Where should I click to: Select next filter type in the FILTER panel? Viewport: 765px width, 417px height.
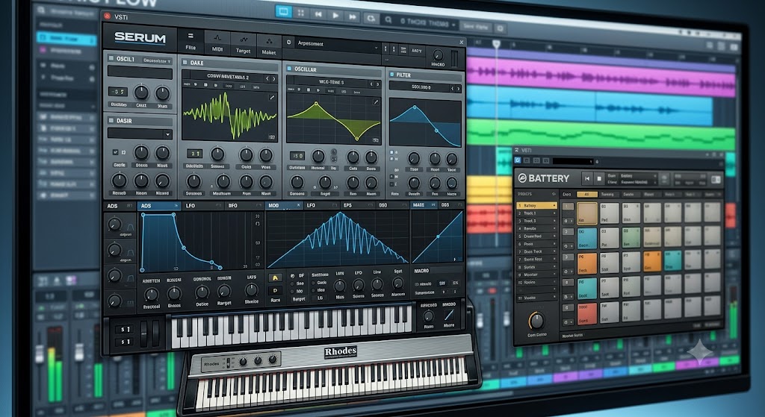pyautogui.click(x=458, y=89)
